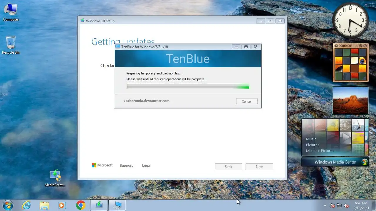Click the analog clock gadget
Viewport: 376px width, 211px height.
click(x=350, y=21)
